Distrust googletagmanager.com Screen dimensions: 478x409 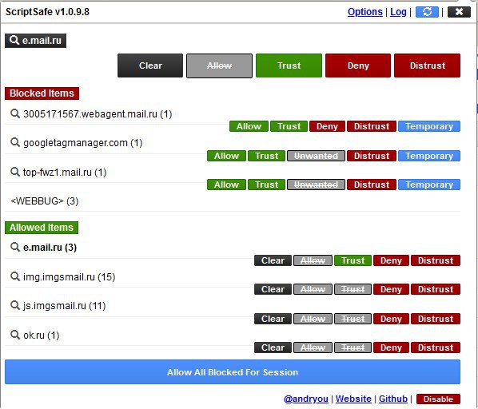[372, 156]
